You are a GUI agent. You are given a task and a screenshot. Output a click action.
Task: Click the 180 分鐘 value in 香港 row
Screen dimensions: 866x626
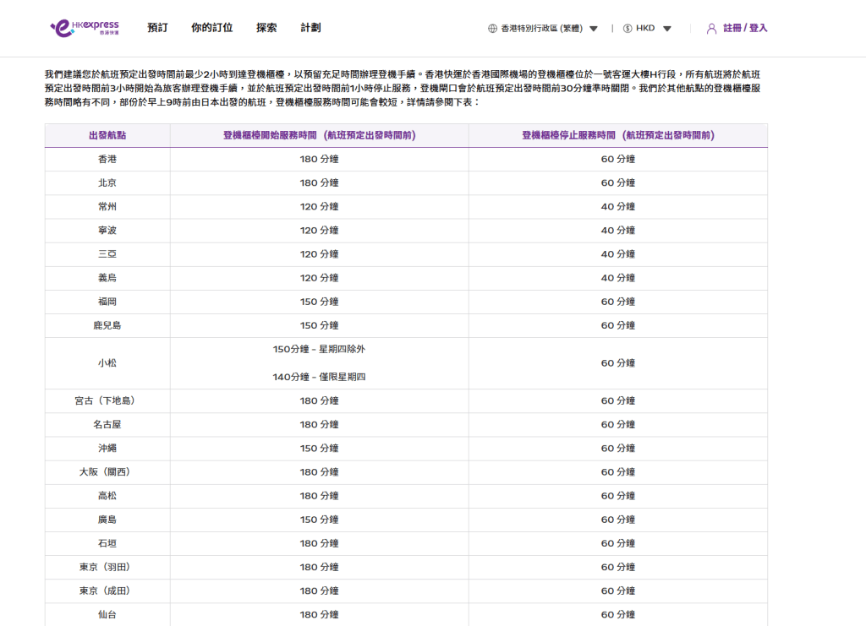[319, 159]
